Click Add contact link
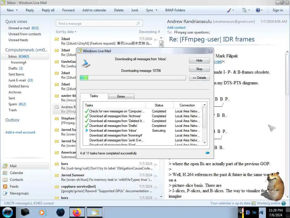290x218 pixels. [x=176, y=28]
